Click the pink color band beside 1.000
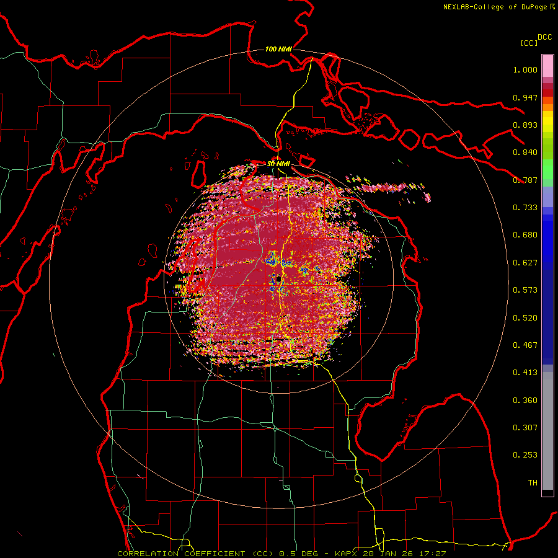 tap(547, 66)
